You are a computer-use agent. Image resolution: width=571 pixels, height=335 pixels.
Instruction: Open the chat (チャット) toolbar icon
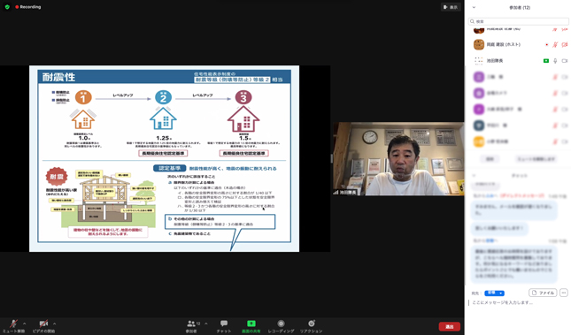click(x=224, y=324)
